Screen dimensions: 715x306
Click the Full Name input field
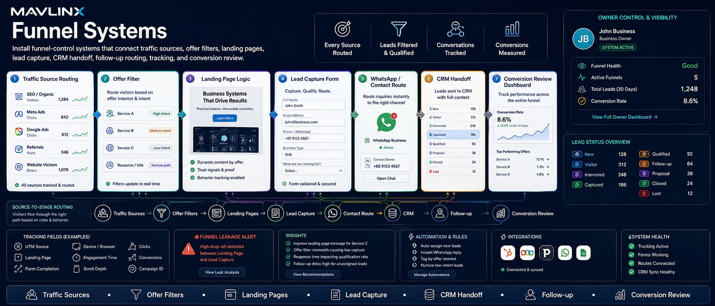coord(314,106)
